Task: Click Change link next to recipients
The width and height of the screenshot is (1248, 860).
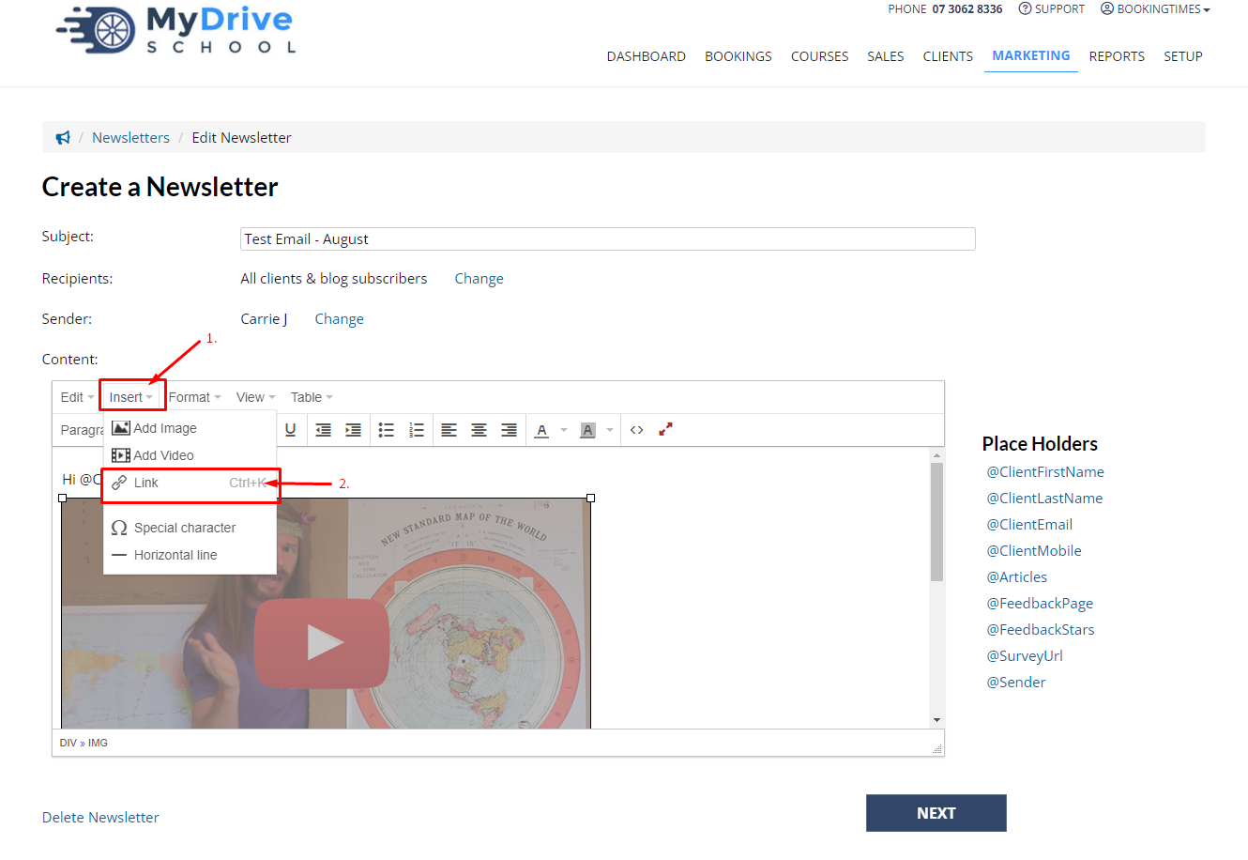Action: tap(479, 279)
